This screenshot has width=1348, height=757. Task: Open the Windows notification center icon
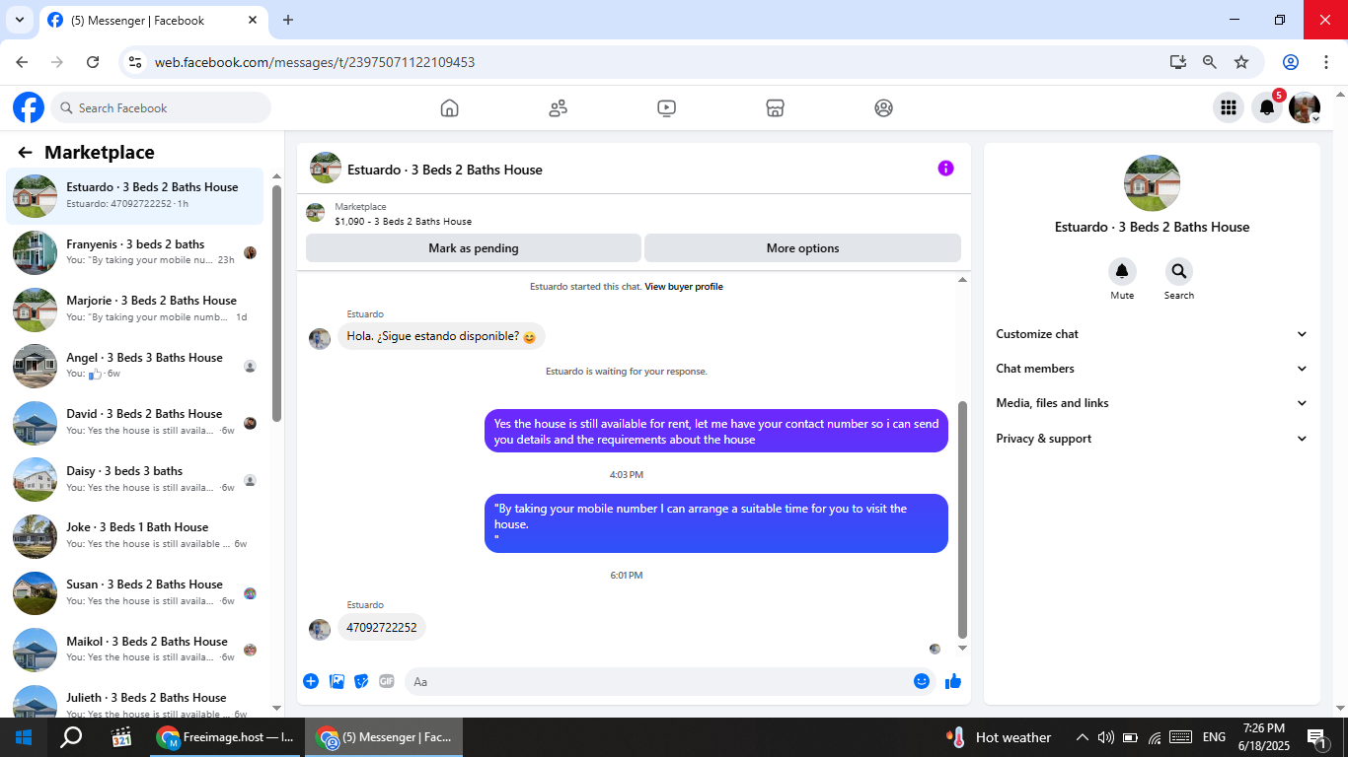click(1316, 737)
